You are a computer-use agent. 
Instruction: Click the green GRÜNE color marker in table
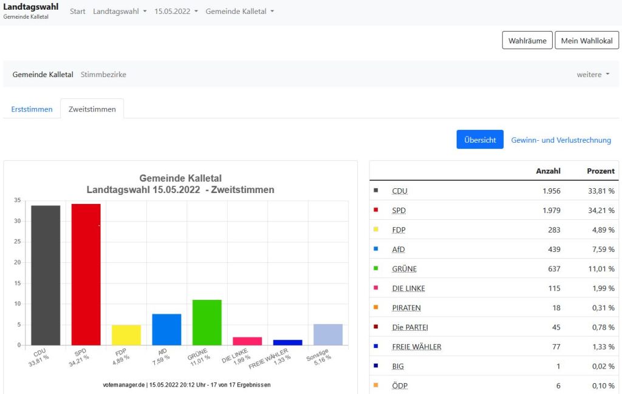[x=375, y=268]
